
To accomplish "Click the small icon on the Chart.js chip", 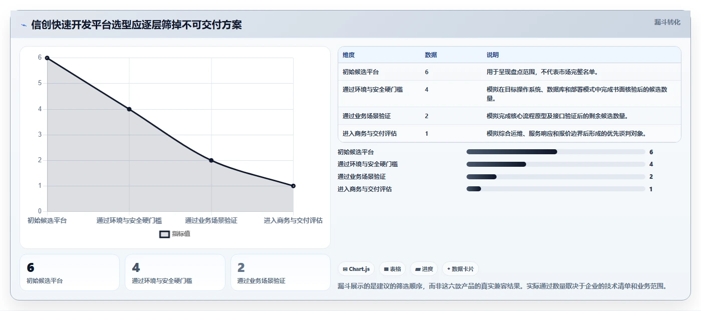I will click(345, 269).
